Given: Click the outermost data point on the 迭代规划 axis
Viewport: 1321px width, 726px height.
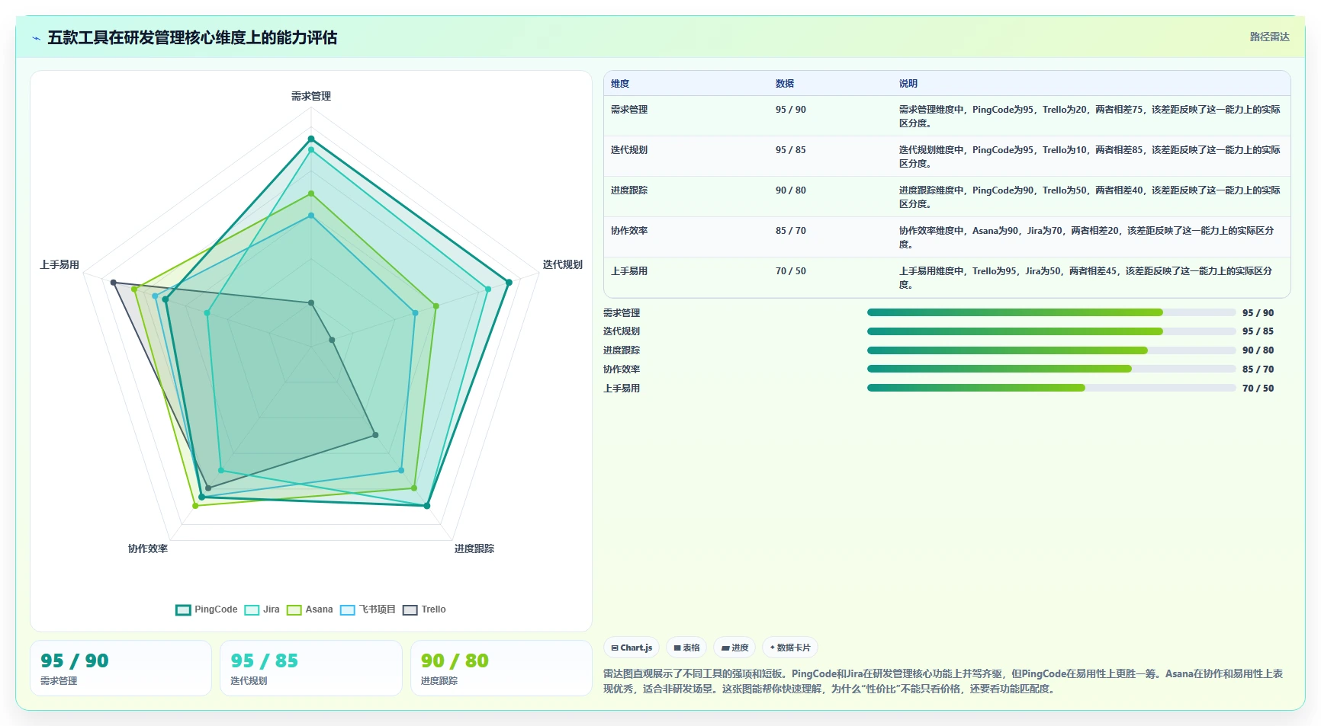Looking at the screenshot, I should (x=509, y=283).
